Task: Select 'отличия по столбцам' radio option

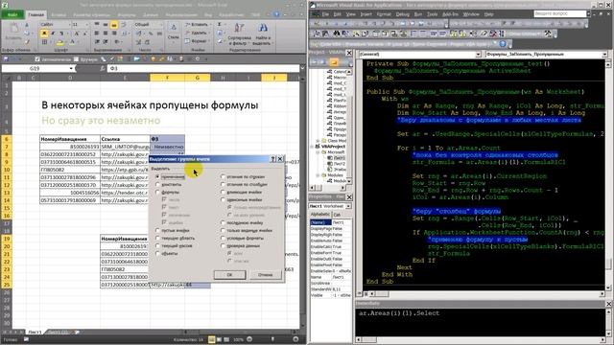Action: (224, 185)
